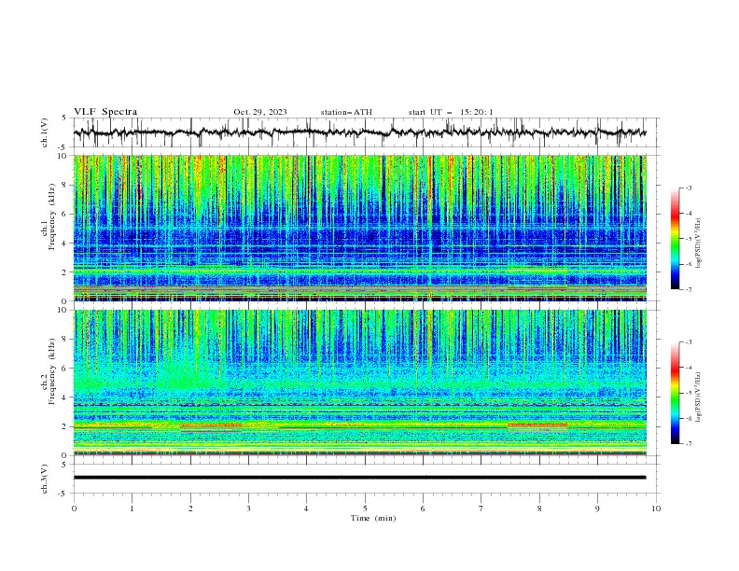739x571 pixels.
Task: Select the ch.1 "Frequency (kHz)" axis label
Action: pos(52,216)
